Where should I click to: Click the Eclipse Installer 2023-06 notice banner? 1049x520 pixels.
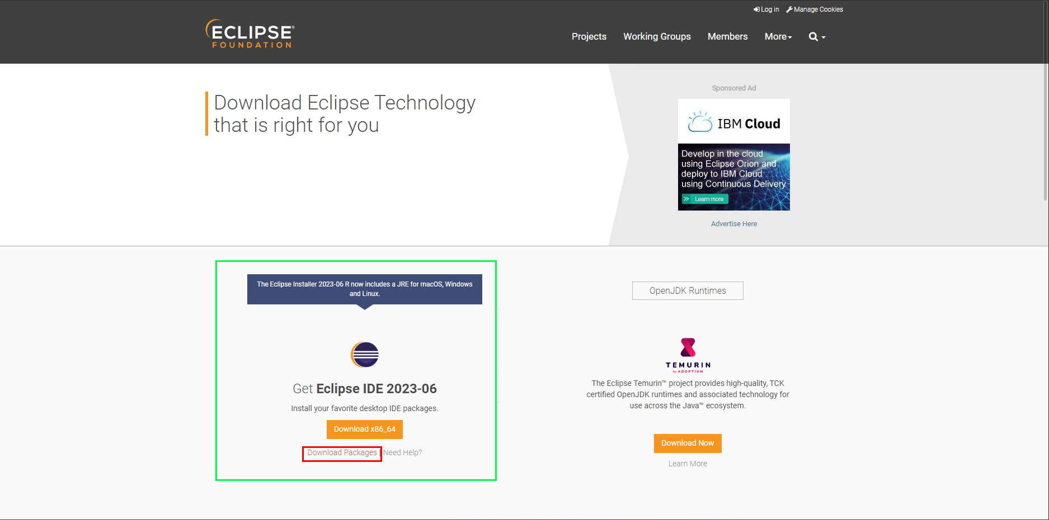point(365,289)
